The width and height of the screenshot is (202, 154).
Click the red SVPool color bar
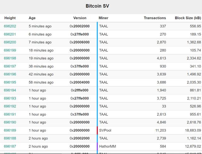97,130
